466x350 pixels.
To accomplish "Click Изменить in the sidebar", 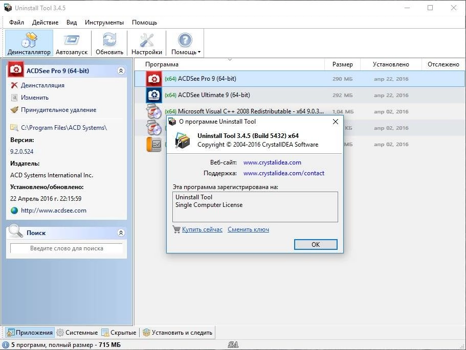I will (x=35, y=98).
